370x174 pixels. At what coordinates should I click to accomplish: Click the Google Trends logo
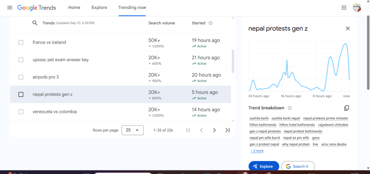click(37, 8)
